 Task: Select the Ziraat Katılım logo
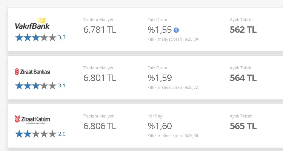tap(32, 120)
